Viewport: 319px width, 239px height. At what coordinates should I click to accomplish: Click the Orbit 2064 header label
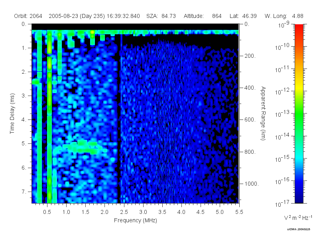pyautogui.click(x=28, y=16)
